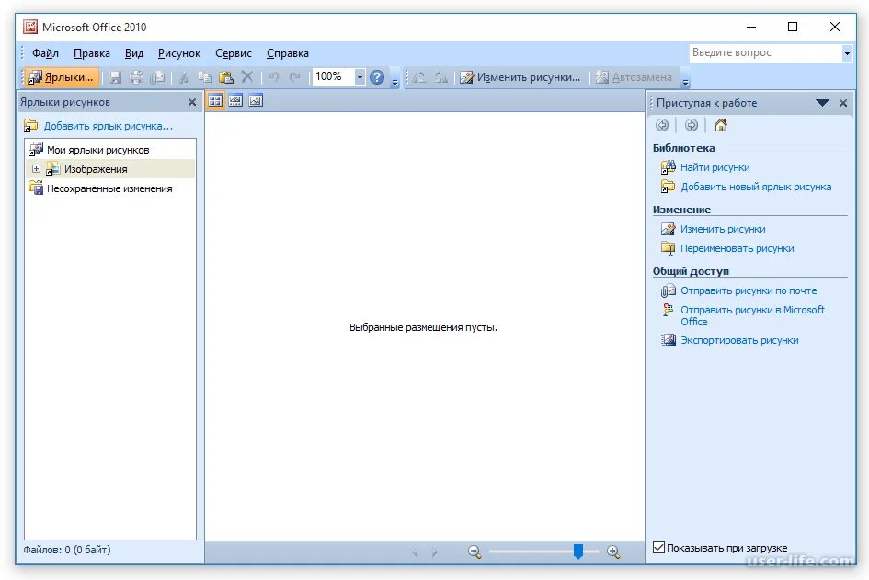Click the zoom out magnifier icon
This screenshot has height=580, width=869.
(475, 552)
